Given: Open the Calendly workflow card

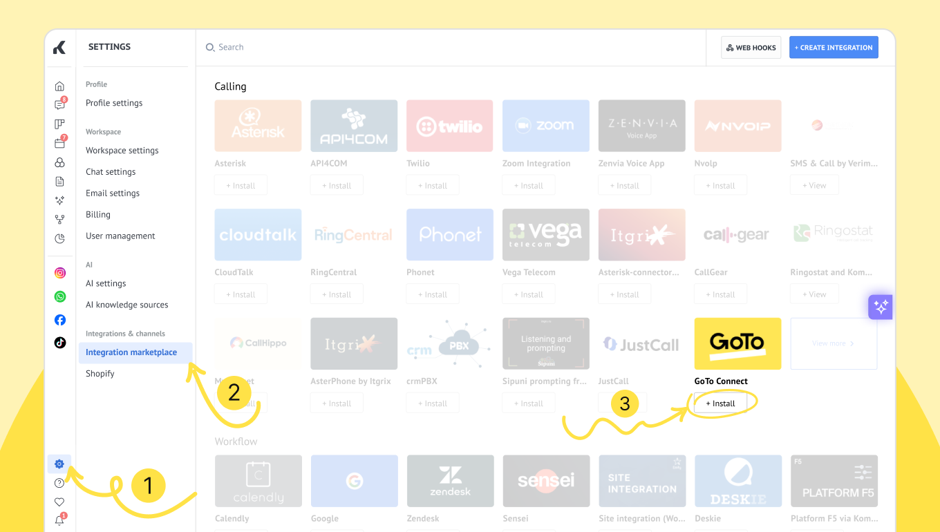Looking at the screenshot, I should coord(258,481).
